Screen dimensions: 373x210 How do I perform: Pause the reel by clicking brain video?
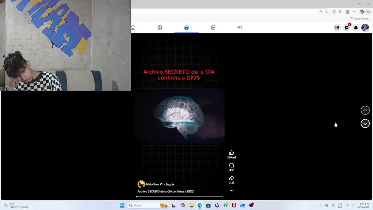[x=180, y=117]
